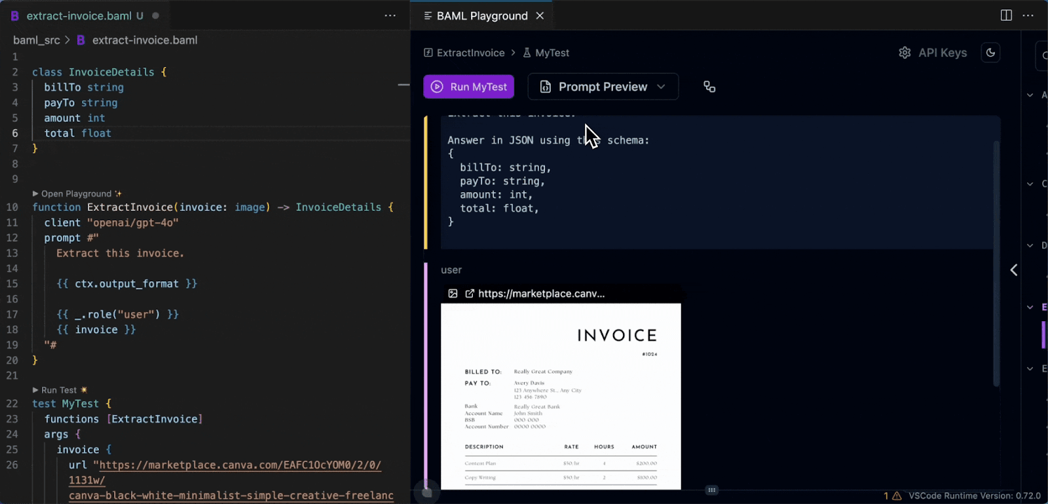Click the 'amount int' code line
The height and width of the screenshot is (504, 1048).
pyautogui.click(x=75, y=118)
